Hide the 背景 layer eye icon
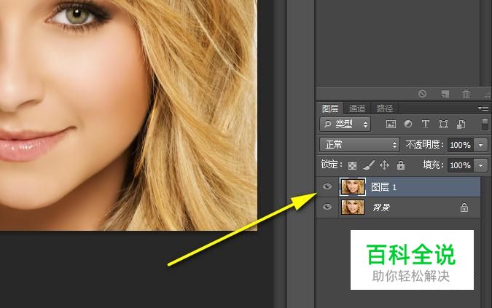The image size is (492, 308). point(327,207)
